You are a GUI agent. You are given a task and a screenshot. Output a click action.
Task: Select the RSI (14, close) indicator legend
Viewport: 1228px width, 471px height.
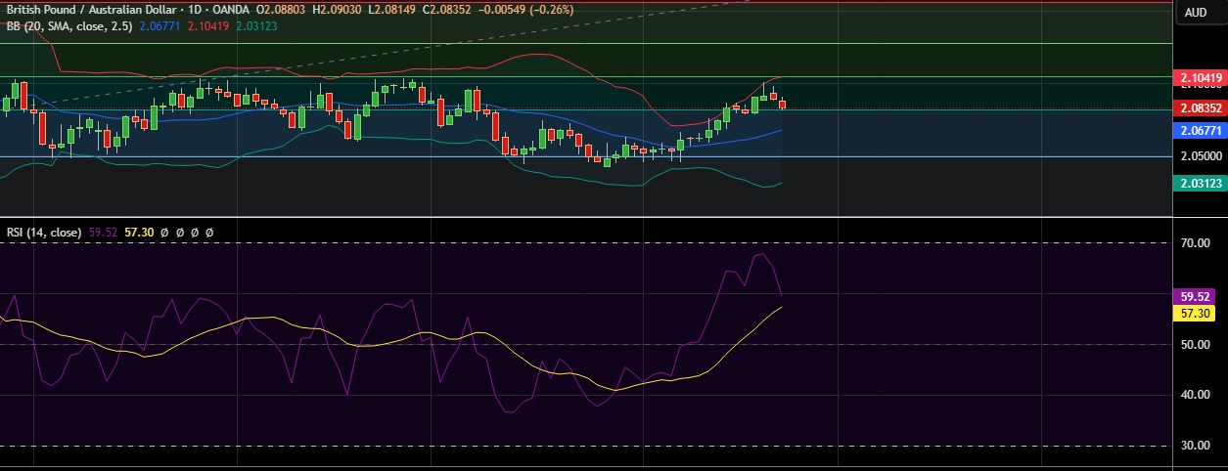click(x=44, y=233)
